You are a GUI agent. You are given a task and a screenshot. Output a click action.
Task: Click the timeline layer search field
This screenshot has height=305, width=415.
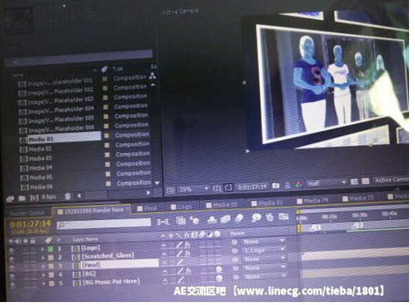pyautogui.click(x=104, y=224)
